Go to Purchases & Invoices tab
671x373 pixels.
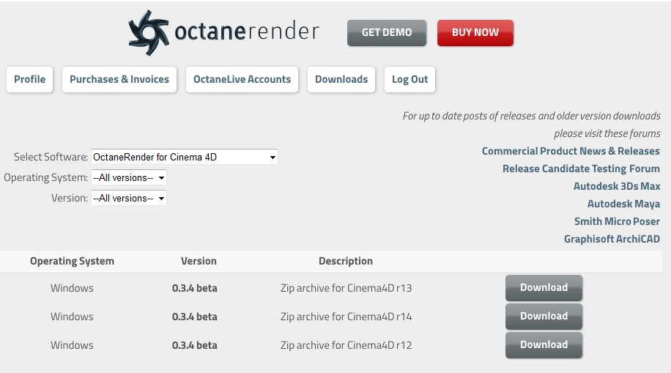click(x=119, y=79)
